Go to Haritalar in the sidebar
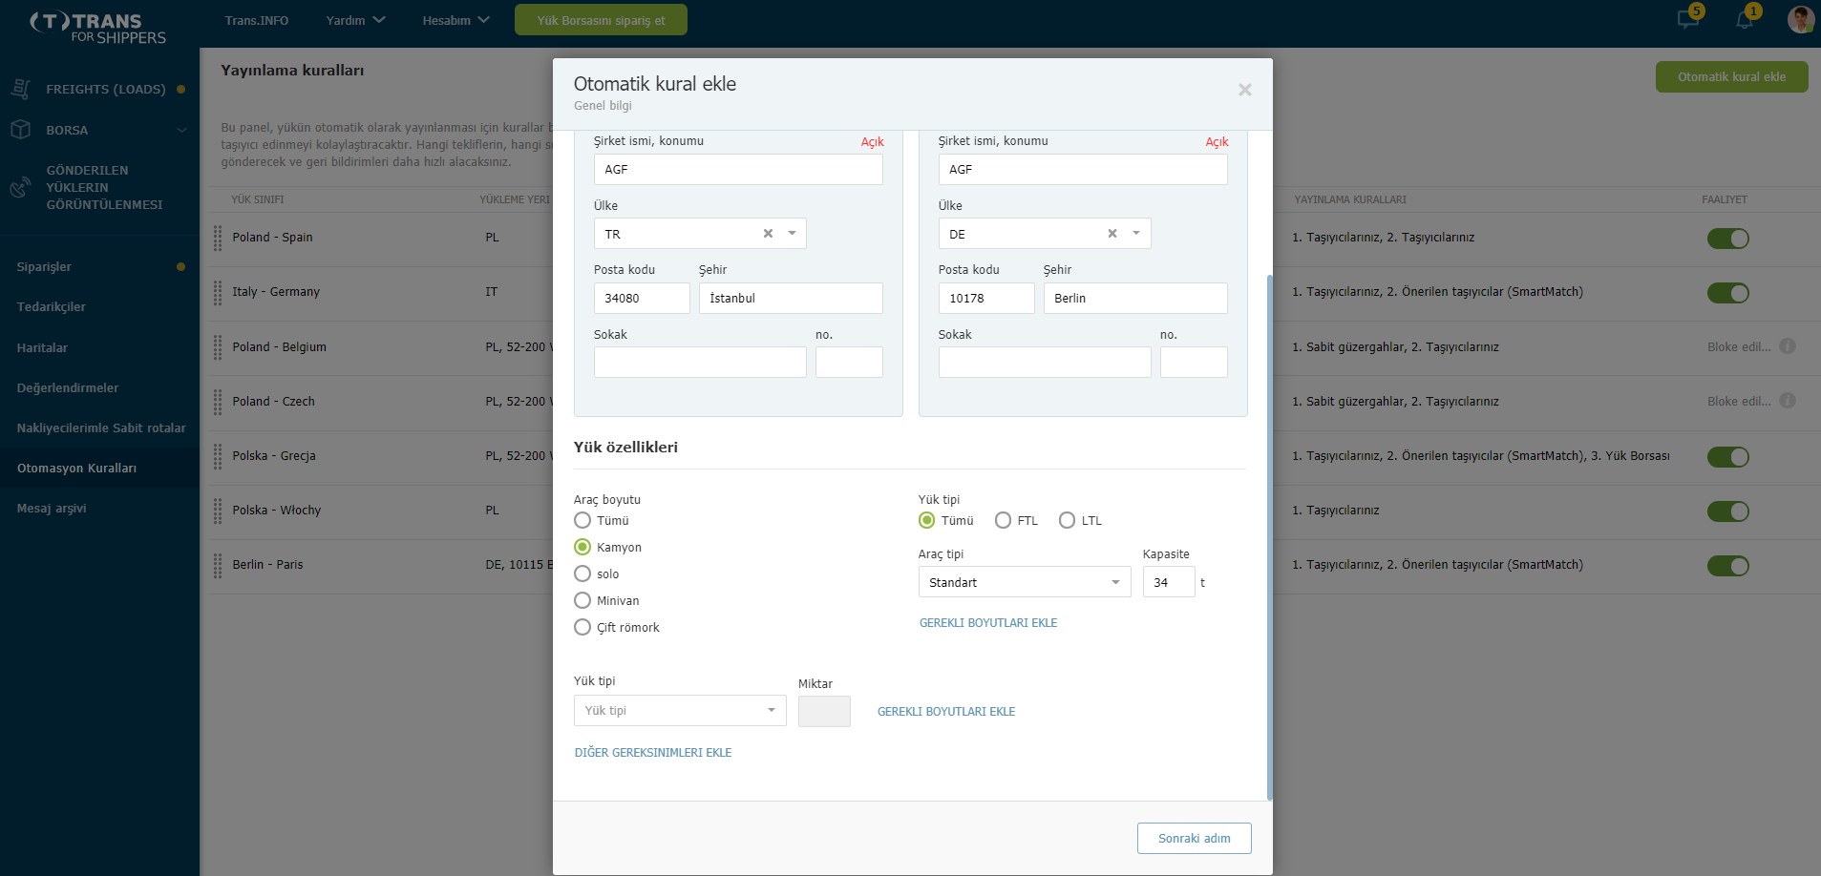The width and height of the screenshot is (1821, 876). [42, 347]
